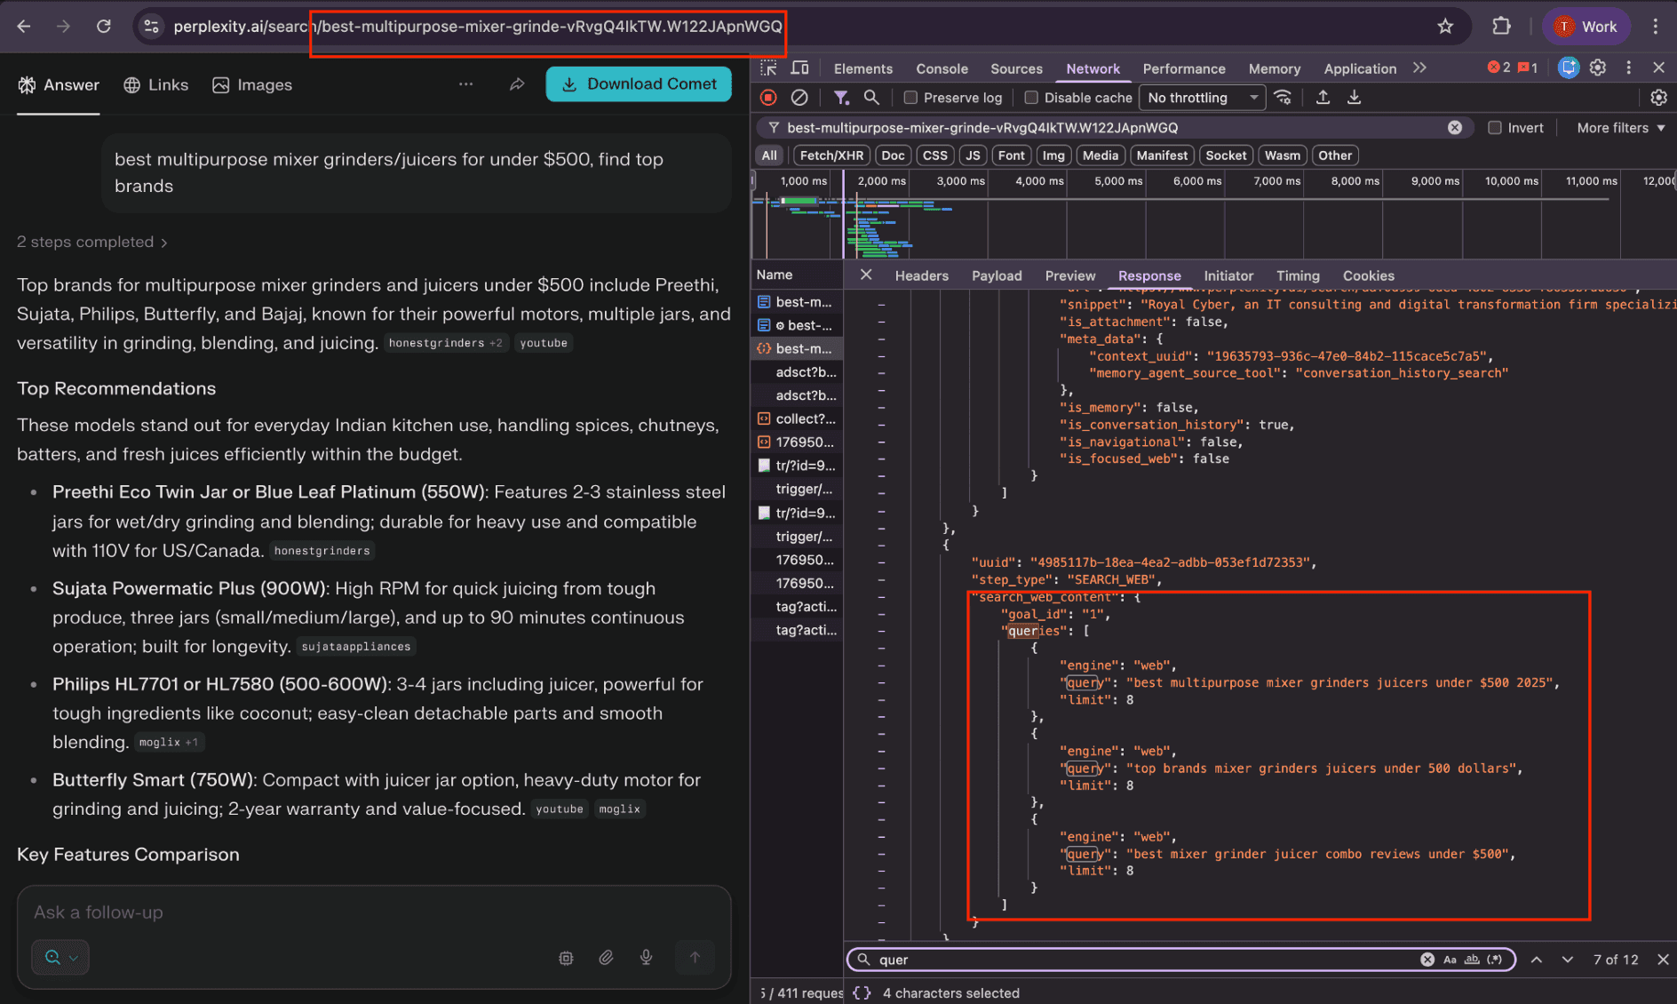Close the response search bar
Screen dimensions: 1677x1004
point(1663,960)
